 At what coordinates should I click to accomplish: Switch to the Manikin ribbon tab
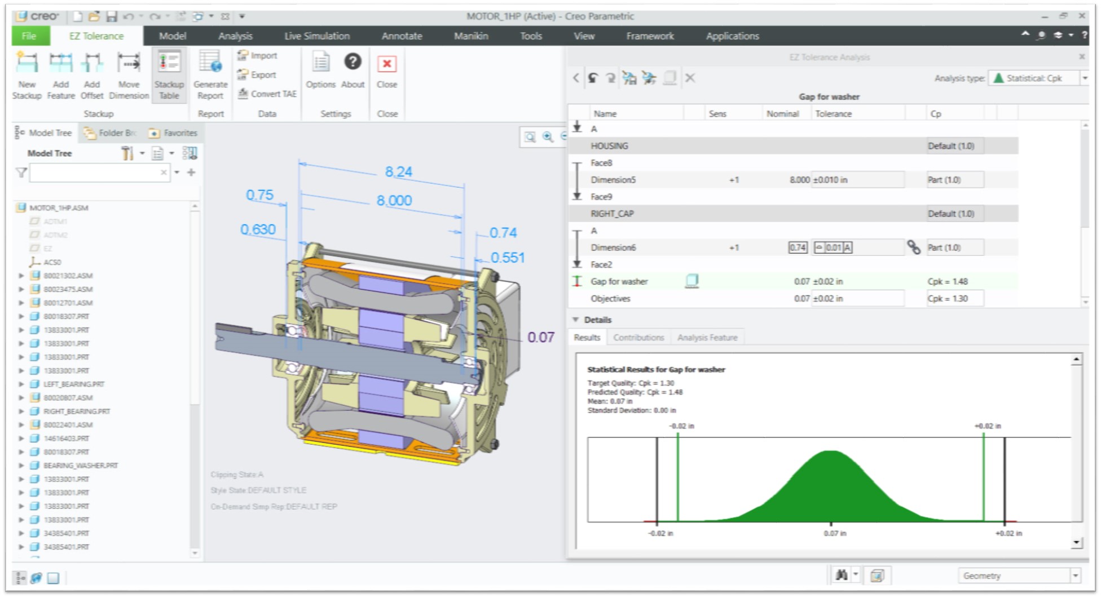(471, 36)
